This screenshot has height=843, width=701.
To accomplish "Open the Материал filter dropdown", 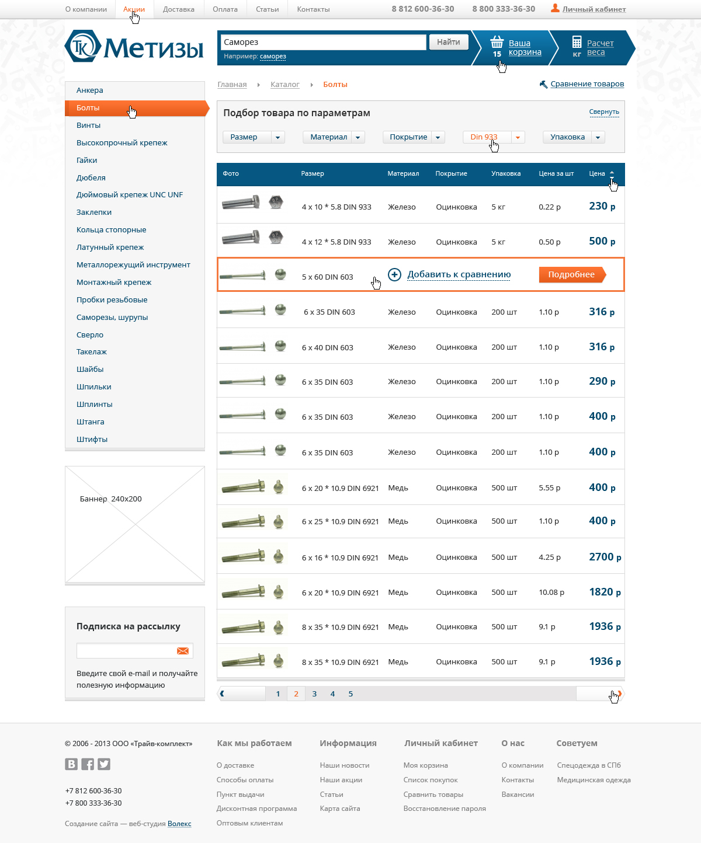I will click(x=358, y=137).
